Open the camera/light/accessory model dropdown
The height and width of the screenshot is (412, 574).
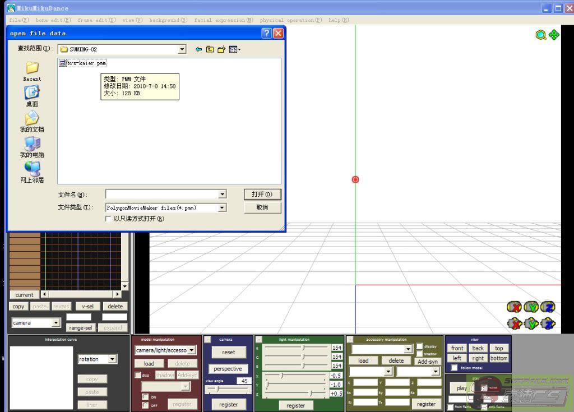(192, 350)
